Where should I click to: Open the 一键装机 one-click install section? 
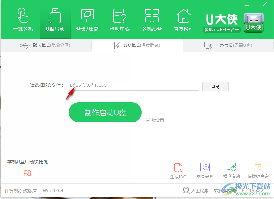click(x=23, y=19)
